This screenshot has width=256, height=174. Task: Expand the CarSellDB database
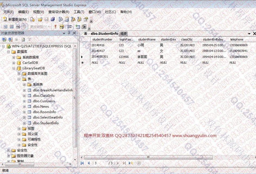(14, 63)
